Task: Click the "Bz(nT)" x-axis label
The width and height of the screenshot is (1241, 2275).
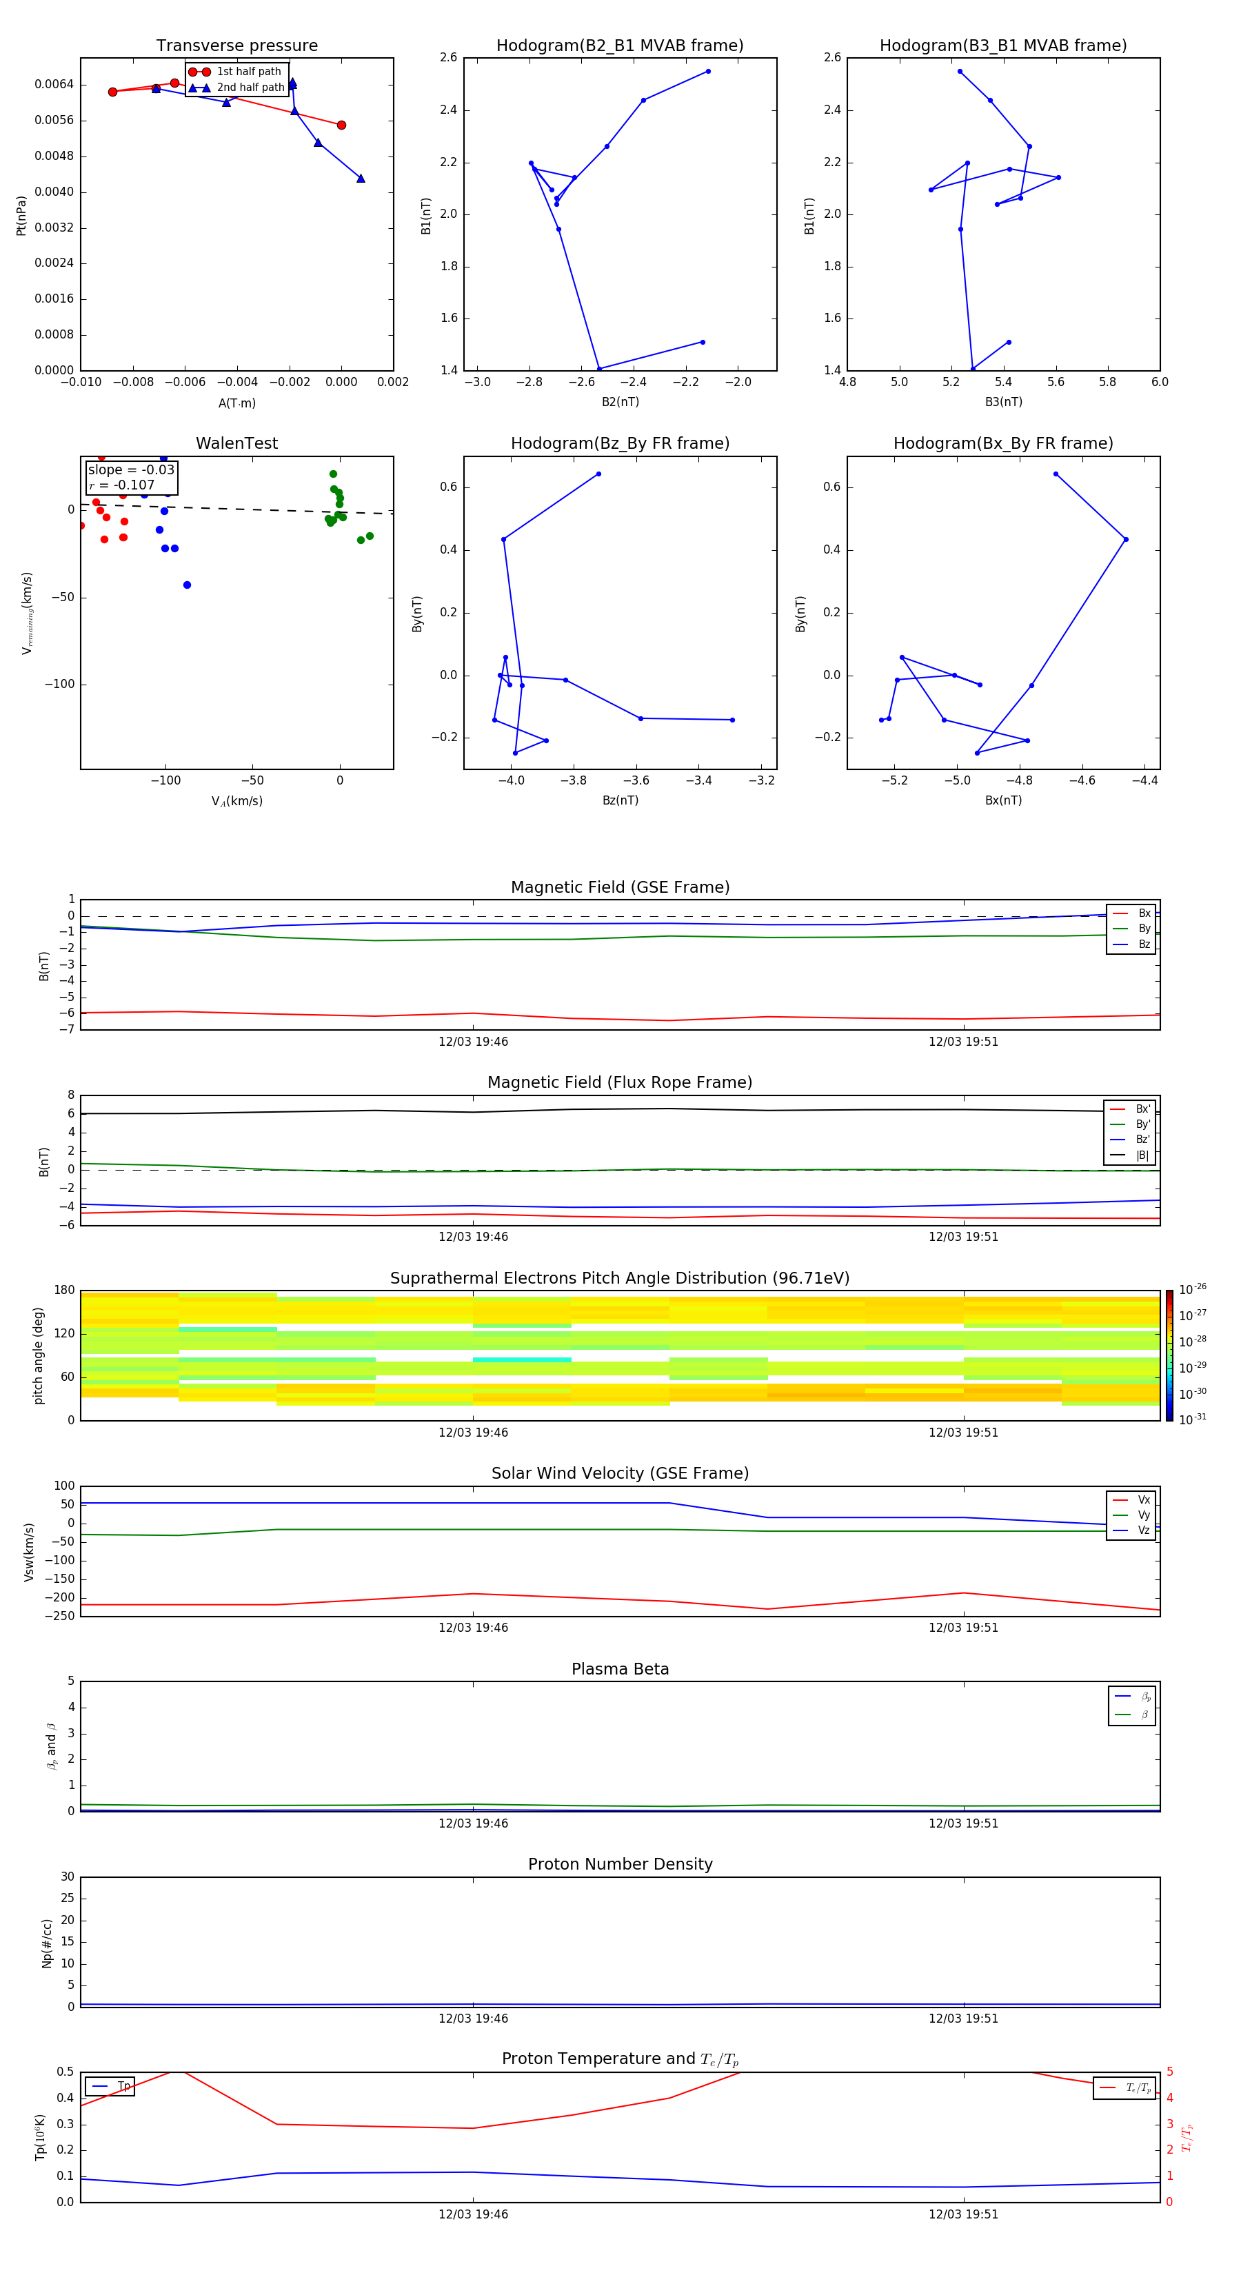Action: pos(620,800)
